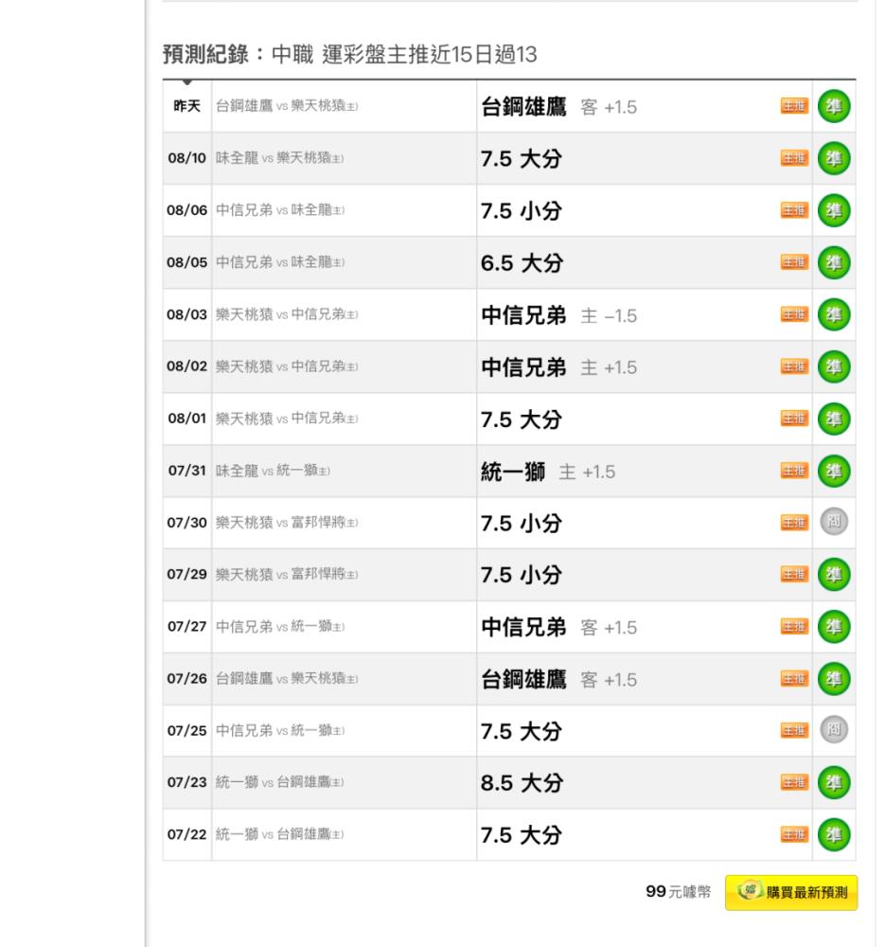Select the 07/27 matchup 中信兄弟 vs 統一獅
The height and width of the screenshot is (947, 885).
[280, 626]
